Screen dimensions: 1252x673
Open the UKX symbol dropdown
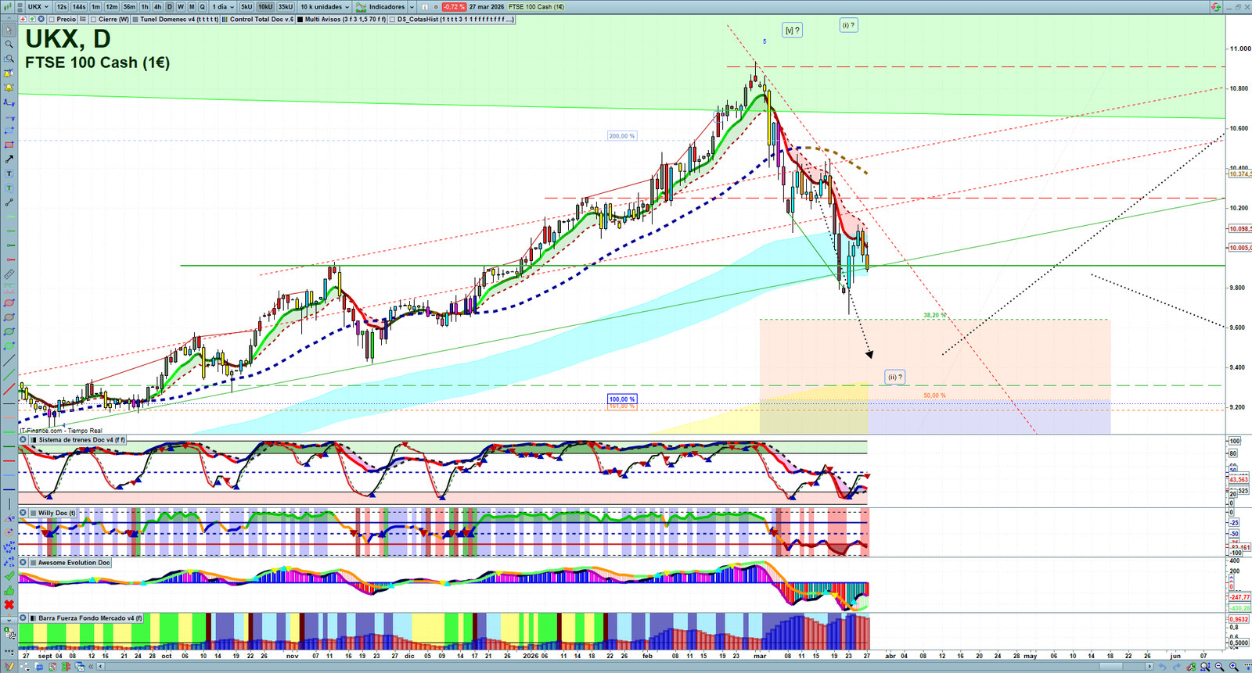click(x=38, y=7)
